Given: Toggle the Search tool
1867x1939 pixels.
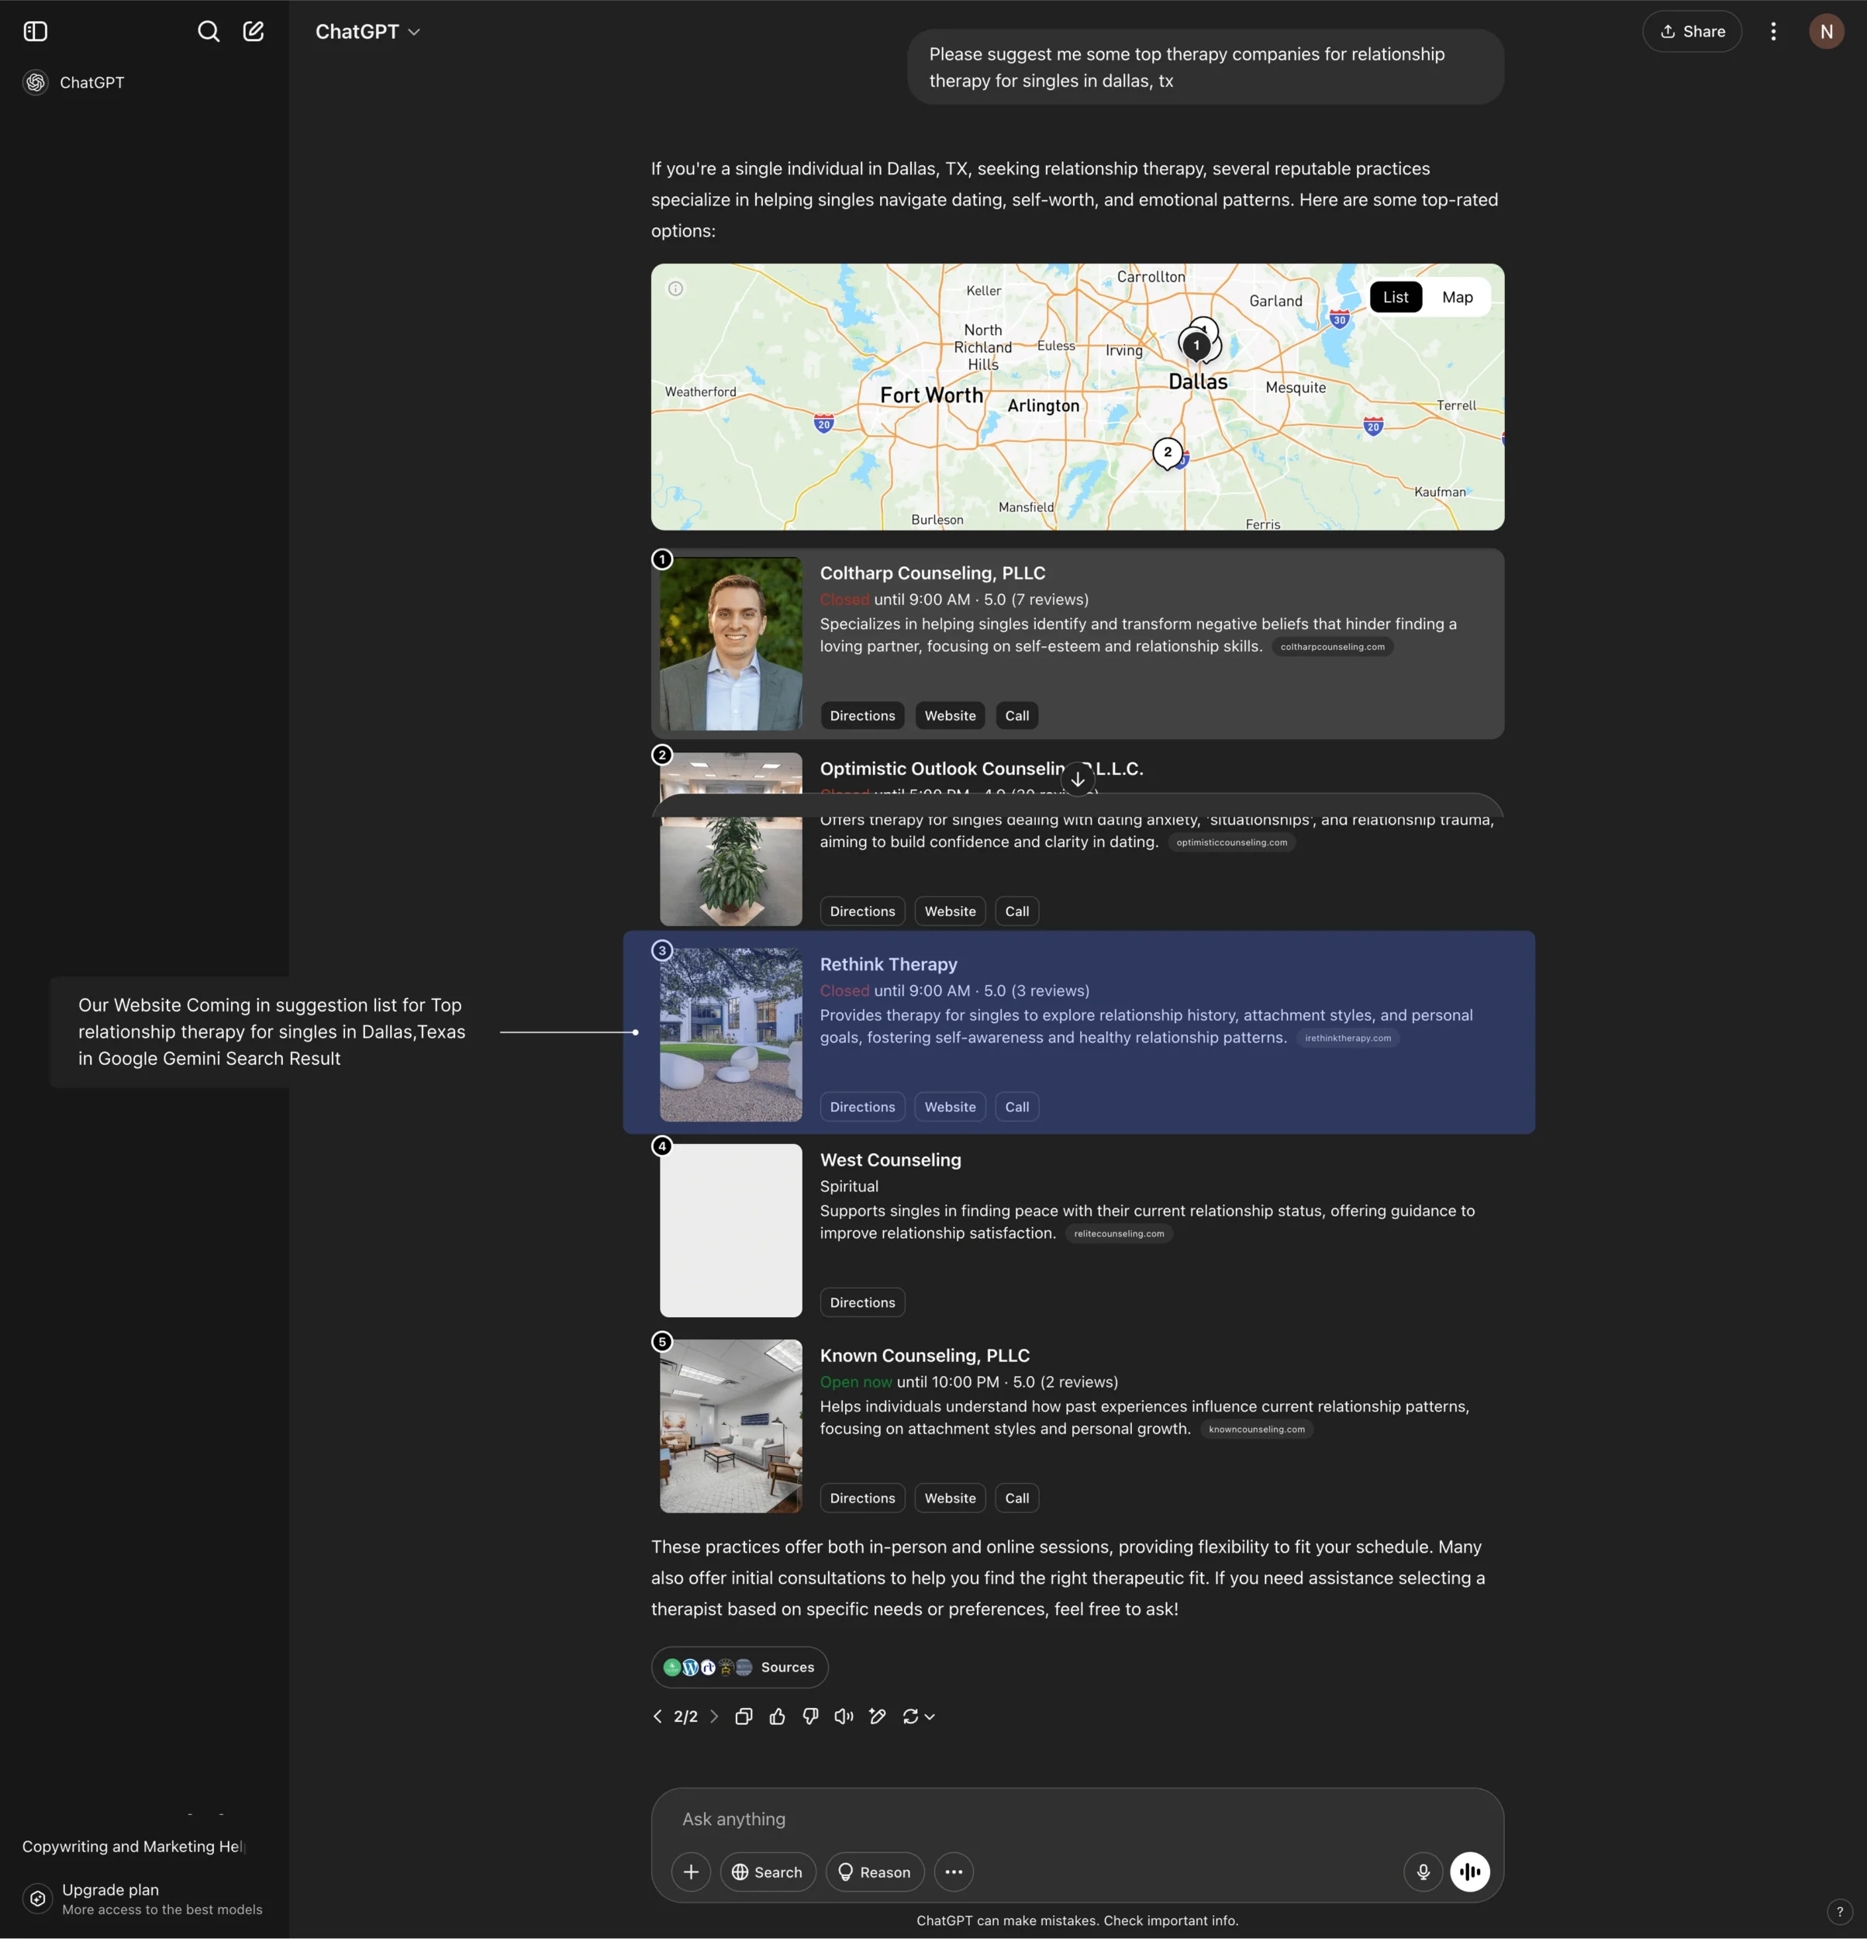Looking at the screenshot, I should [x=768, y=1873].
